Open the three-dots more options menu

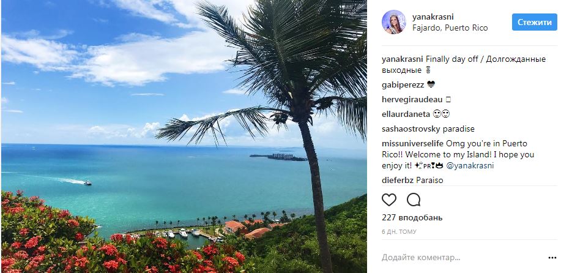tap(552, 258)
